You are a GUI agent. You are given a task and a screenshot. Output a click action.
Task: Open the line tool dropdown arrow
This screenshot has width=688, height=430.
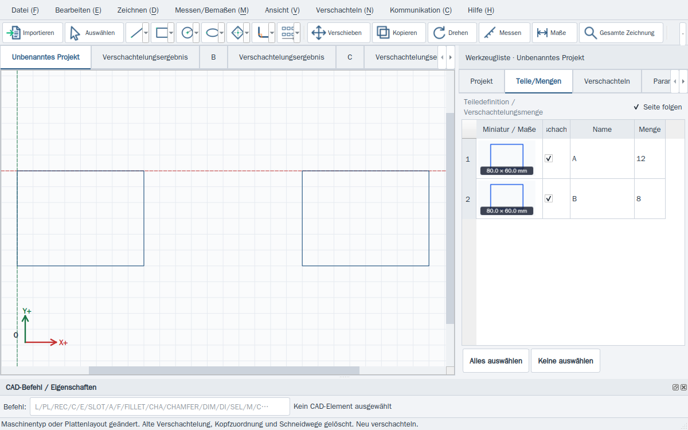point(146,33)
